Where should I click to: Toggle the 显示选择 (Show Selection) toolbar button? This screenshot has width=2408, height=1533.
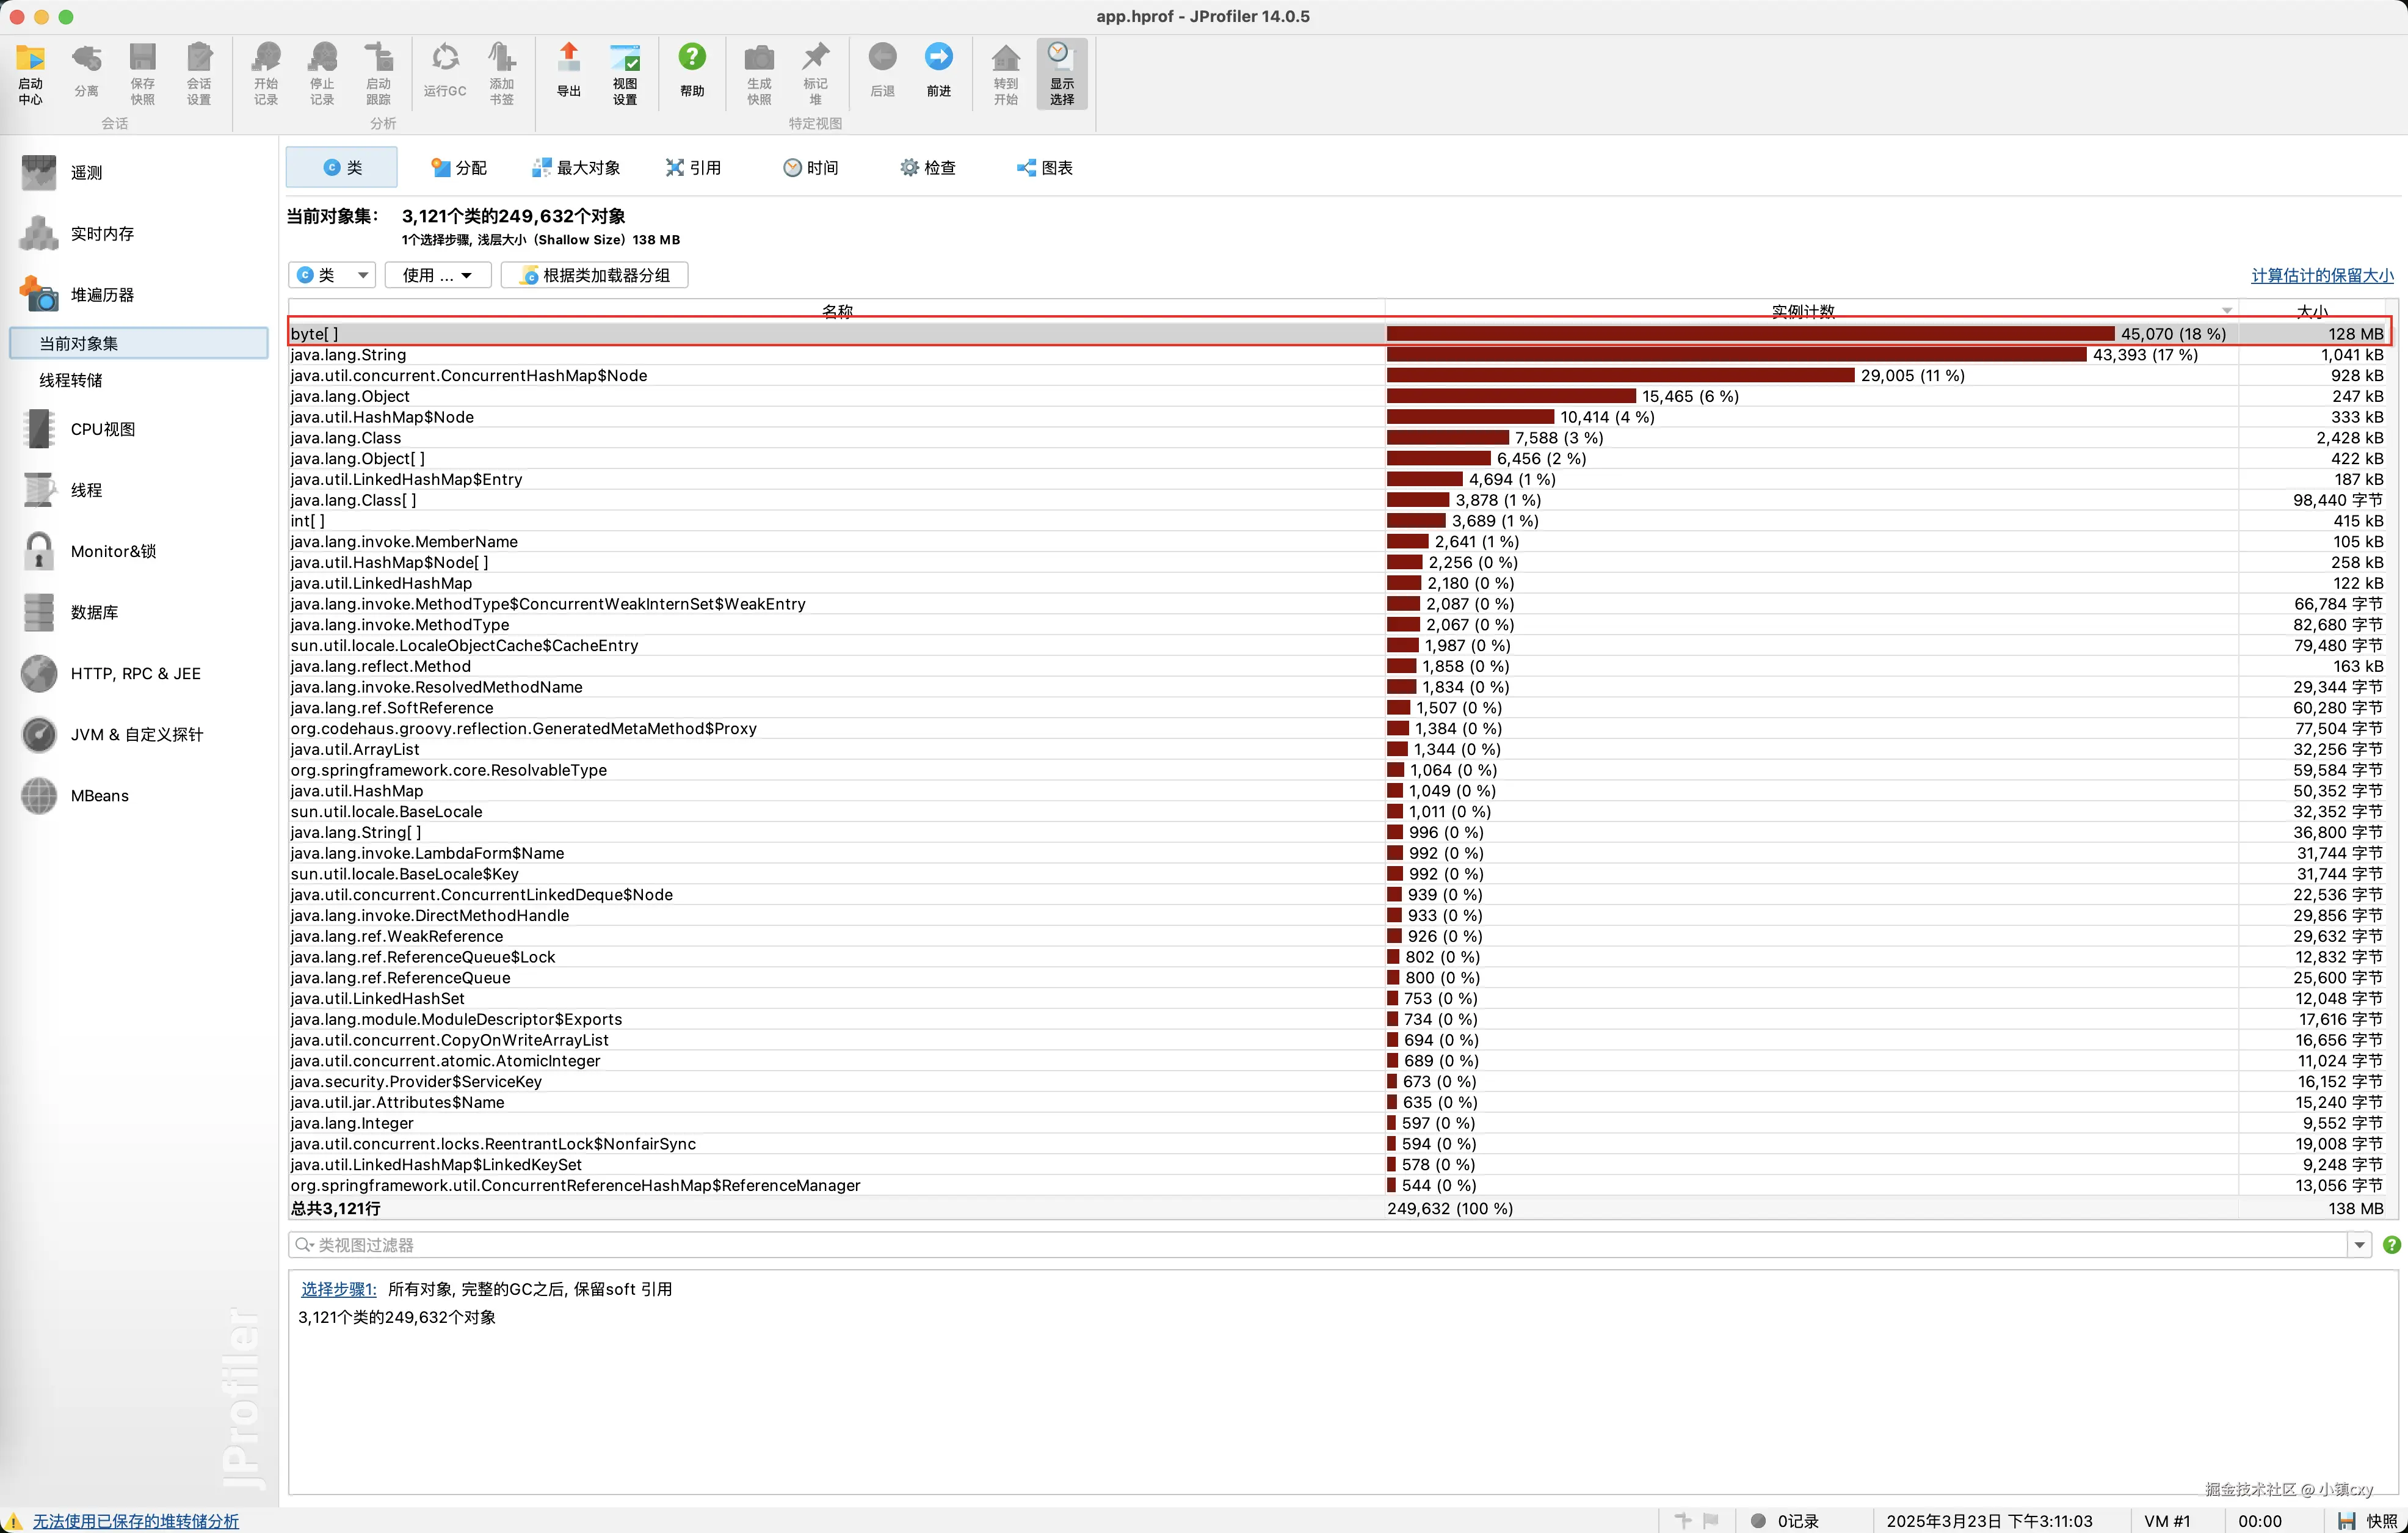pos(1061,72)
